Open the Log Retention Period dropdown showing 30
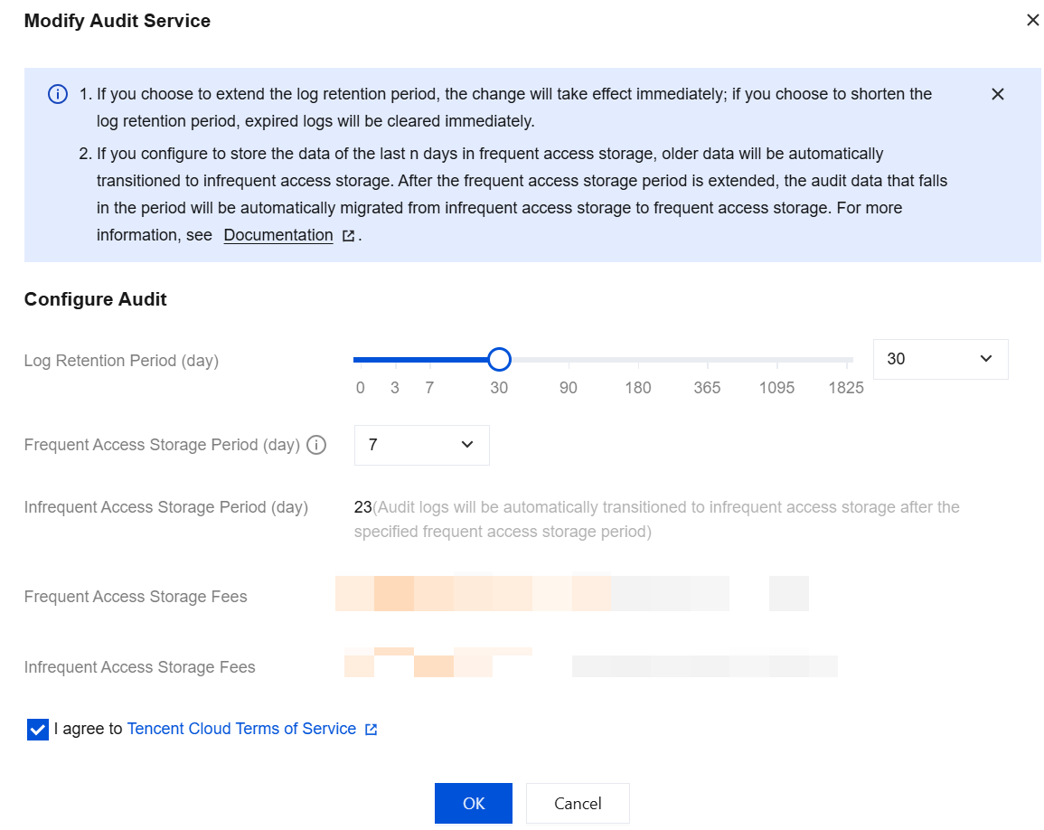The height and width of the screenshot is (830, 1044). [940, 359]
